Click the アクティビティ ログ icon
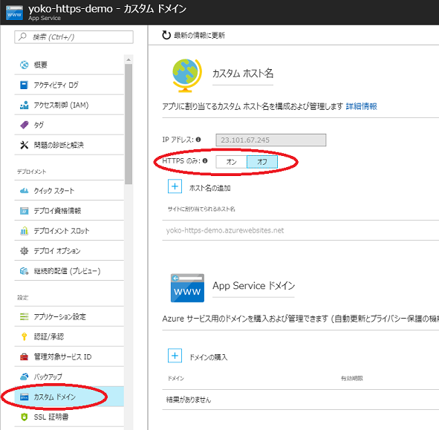Viewport: 439px width, 430px height. [24, 85]
